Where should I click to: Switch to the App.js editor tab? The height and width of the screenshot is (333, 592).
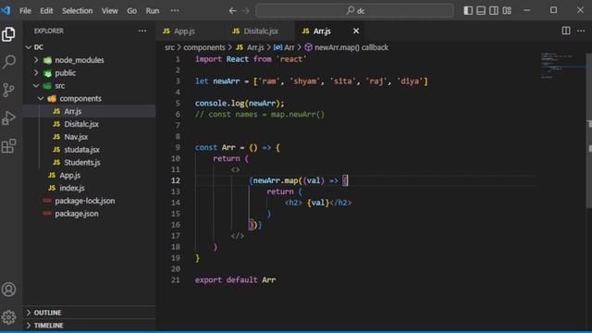click(191, 31)
